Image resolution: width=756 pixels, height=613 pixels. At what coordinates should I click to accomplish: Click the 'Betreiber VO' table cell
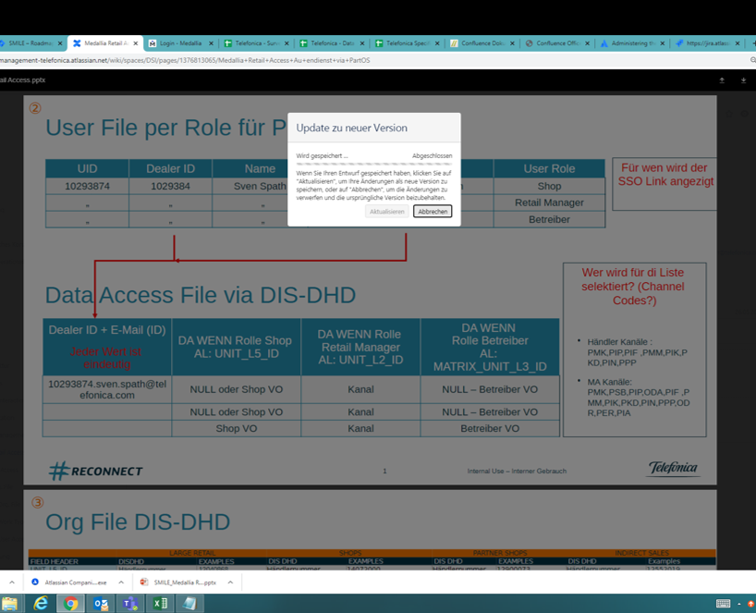coord(490,428)
